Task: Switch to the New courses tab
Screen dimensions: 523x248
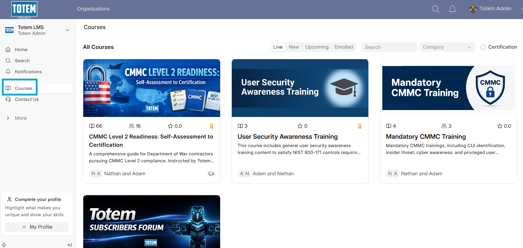Action: coord(294,47)
